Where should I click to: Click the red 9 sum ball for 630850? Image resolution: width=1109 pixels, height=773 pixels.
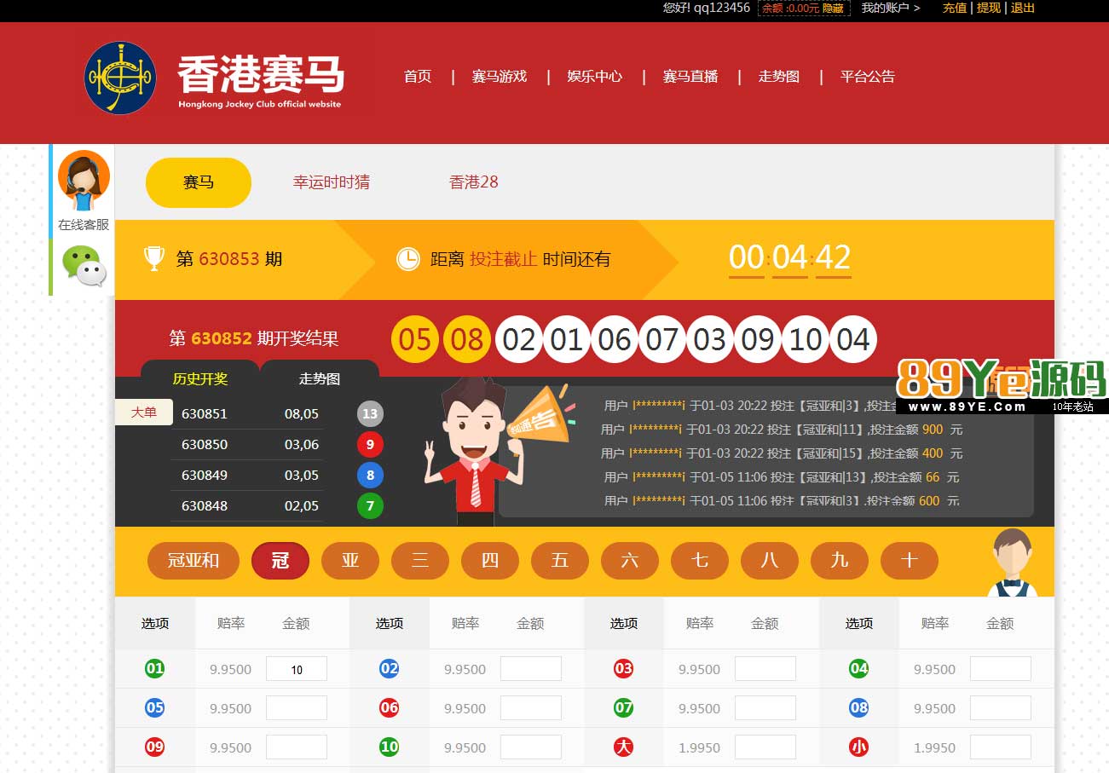click(370, 445)
